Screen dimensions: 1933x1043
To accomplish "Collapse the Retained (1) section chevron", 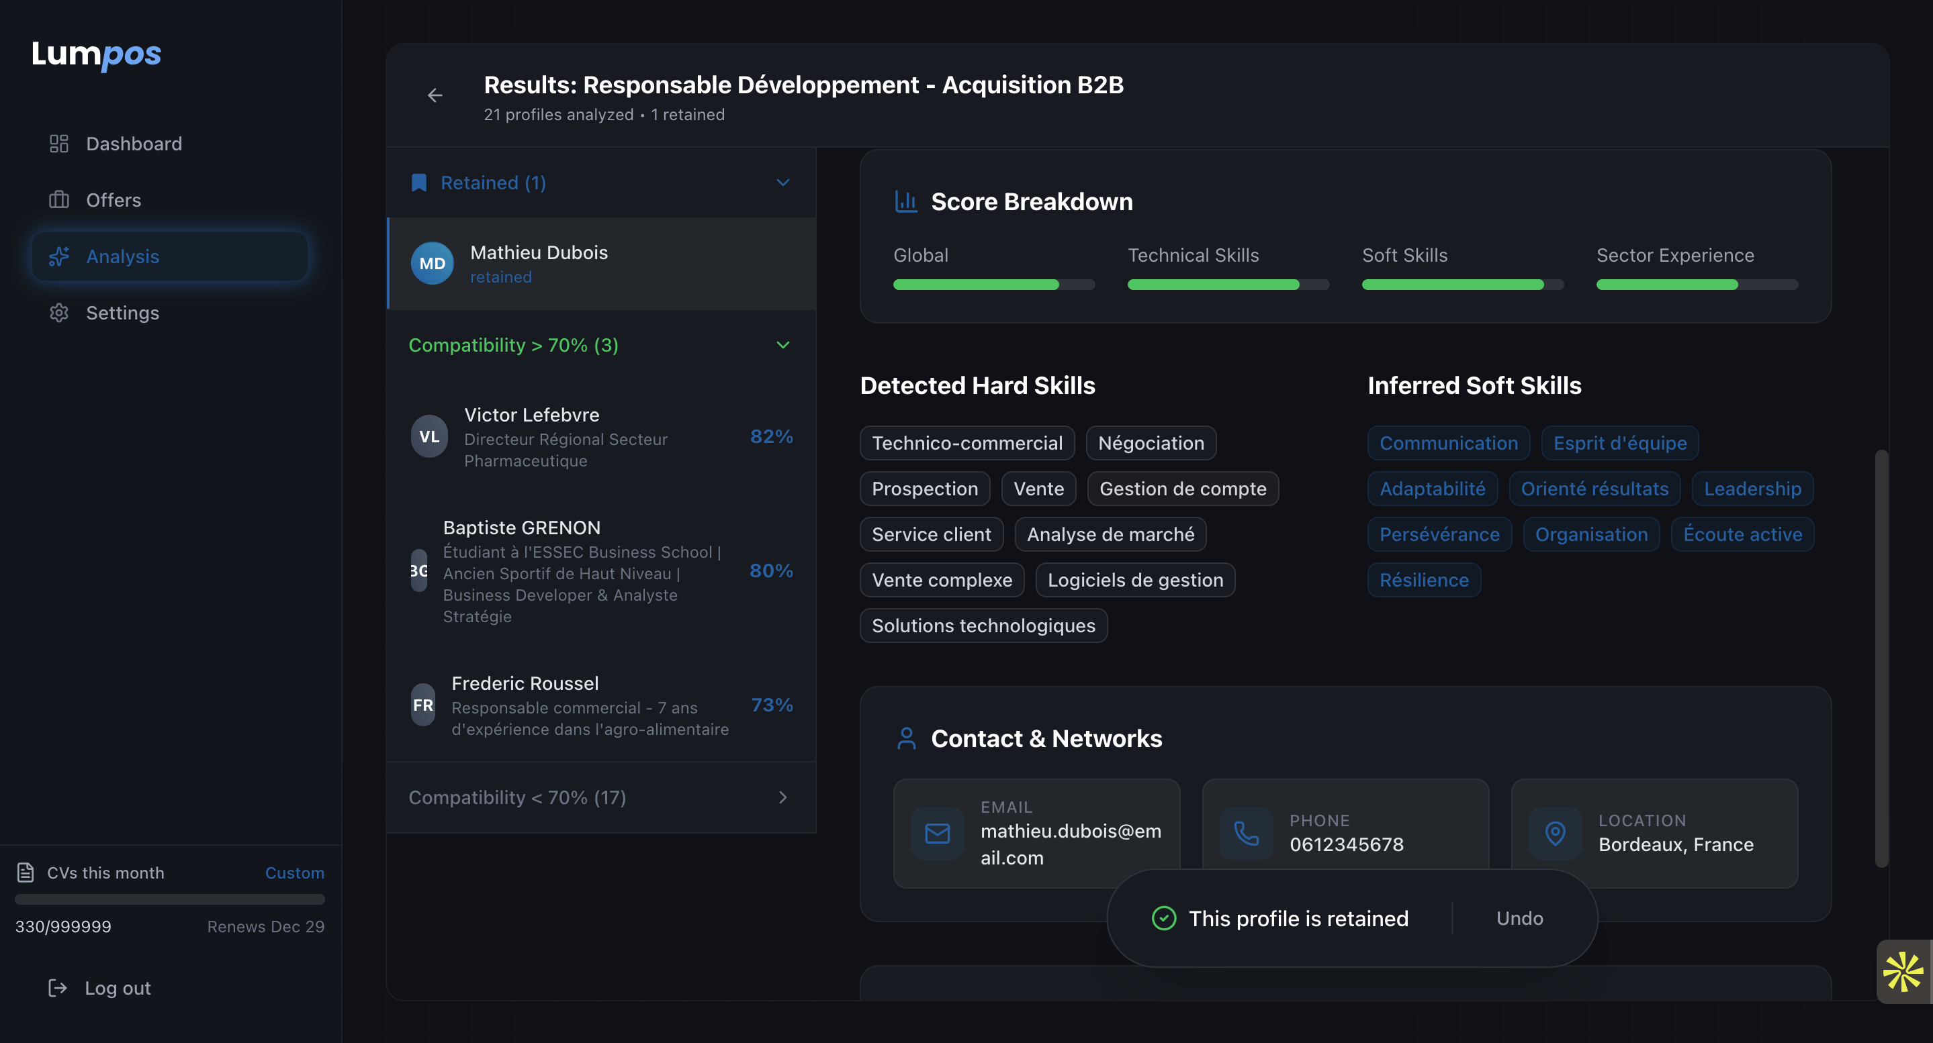I will 782,182.
